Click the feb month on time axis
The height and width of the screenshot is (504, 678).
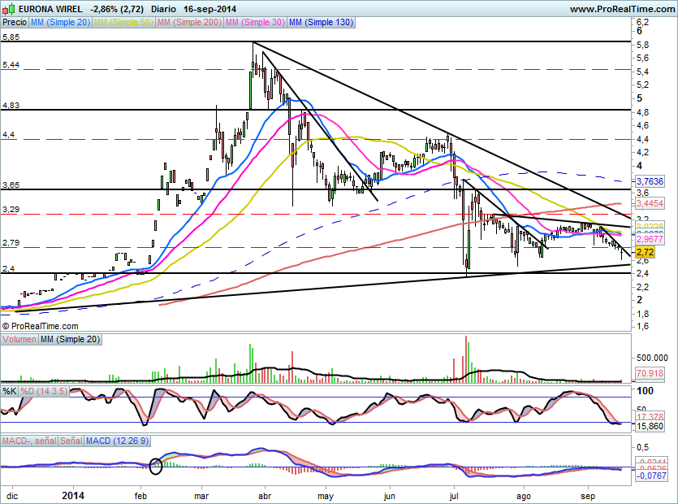pyautogui.click(x=140, y=496)
